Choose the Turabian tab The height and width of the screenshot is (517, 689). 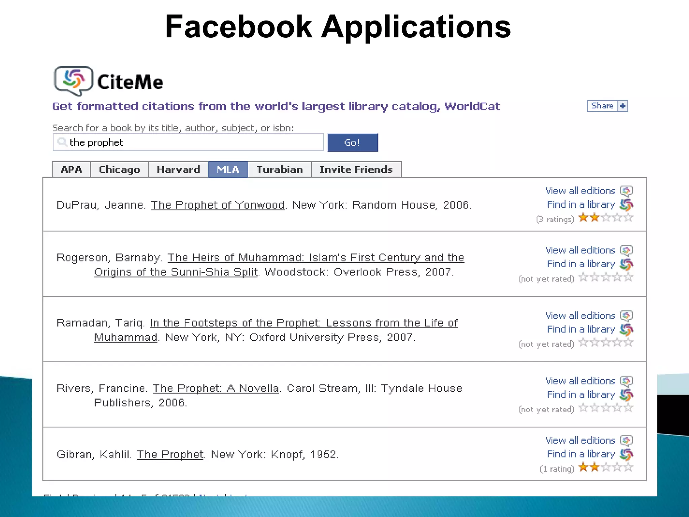click(280, 170)
